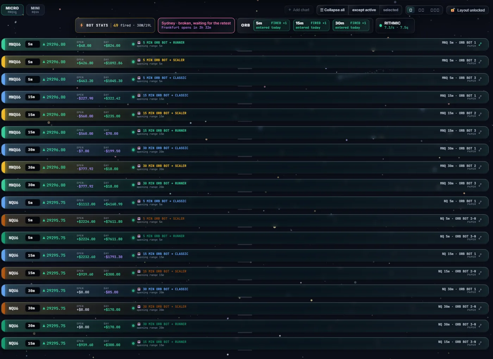Screen dimensions: 493x359
Task: Click the Collapse all button
Action: [x=332, y=10]
